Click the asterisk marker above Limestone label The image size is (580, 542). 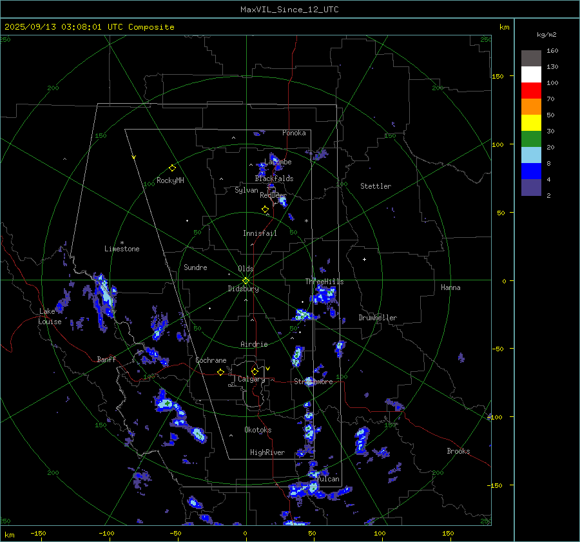(122, 243)
